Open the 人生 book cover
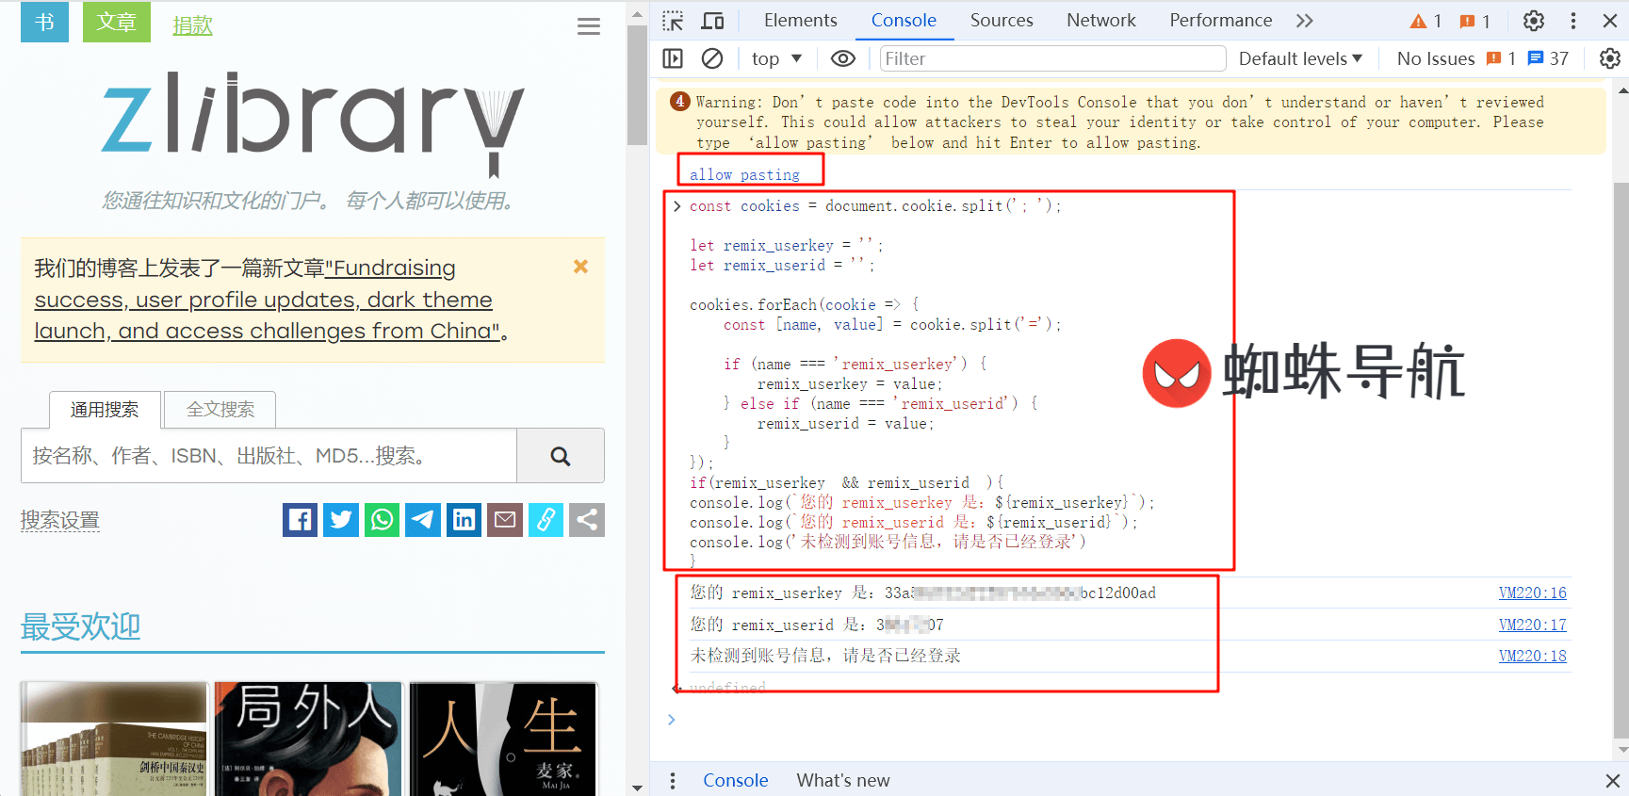This screenshot has height=796, width=1629. click(503, 739)
